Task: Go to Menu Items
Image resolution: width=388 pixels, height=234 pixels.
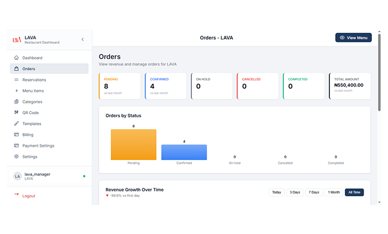Action: tap(49, 90)
